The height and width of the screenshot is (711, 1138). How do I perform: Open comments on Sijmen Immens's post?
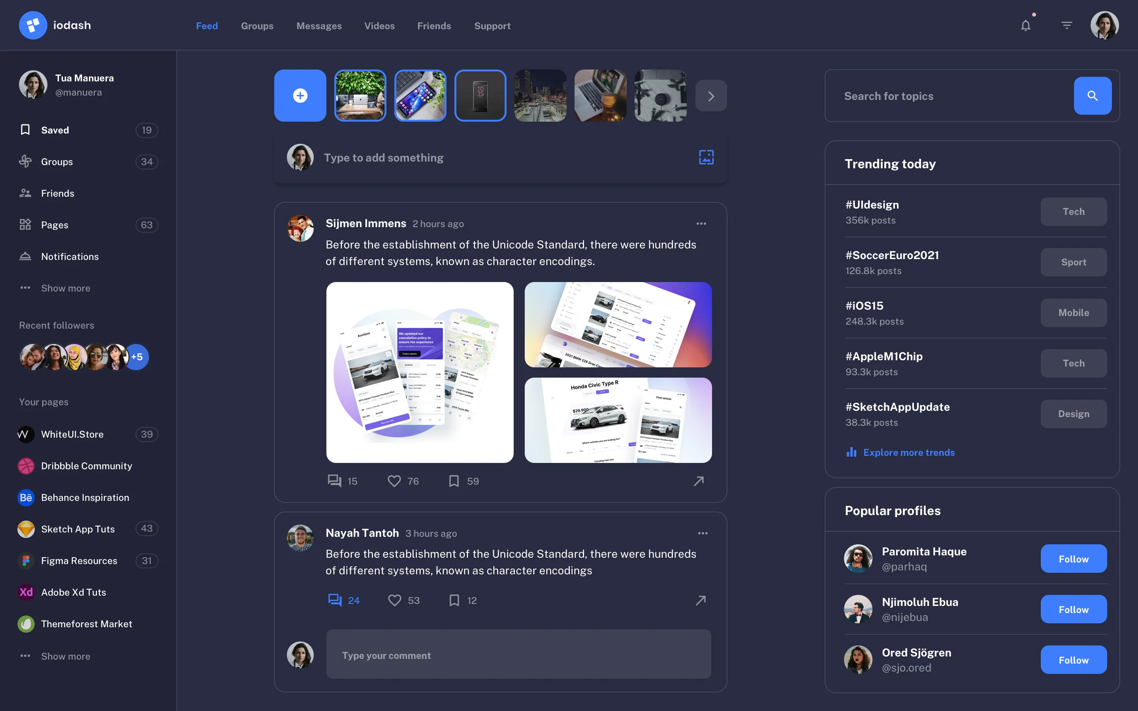[x=334, y=481]
